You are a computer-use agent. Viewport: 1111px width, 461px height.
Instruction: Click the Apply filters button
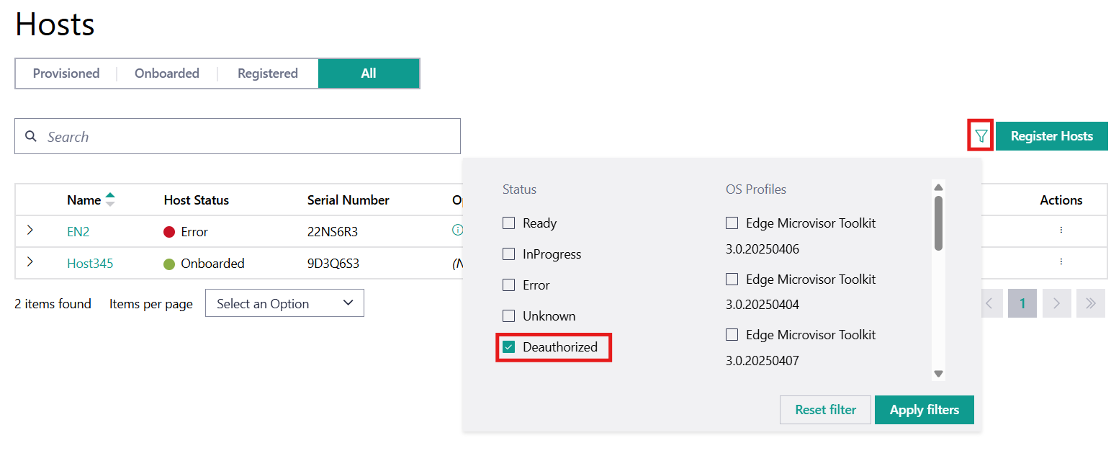(924, 410)
